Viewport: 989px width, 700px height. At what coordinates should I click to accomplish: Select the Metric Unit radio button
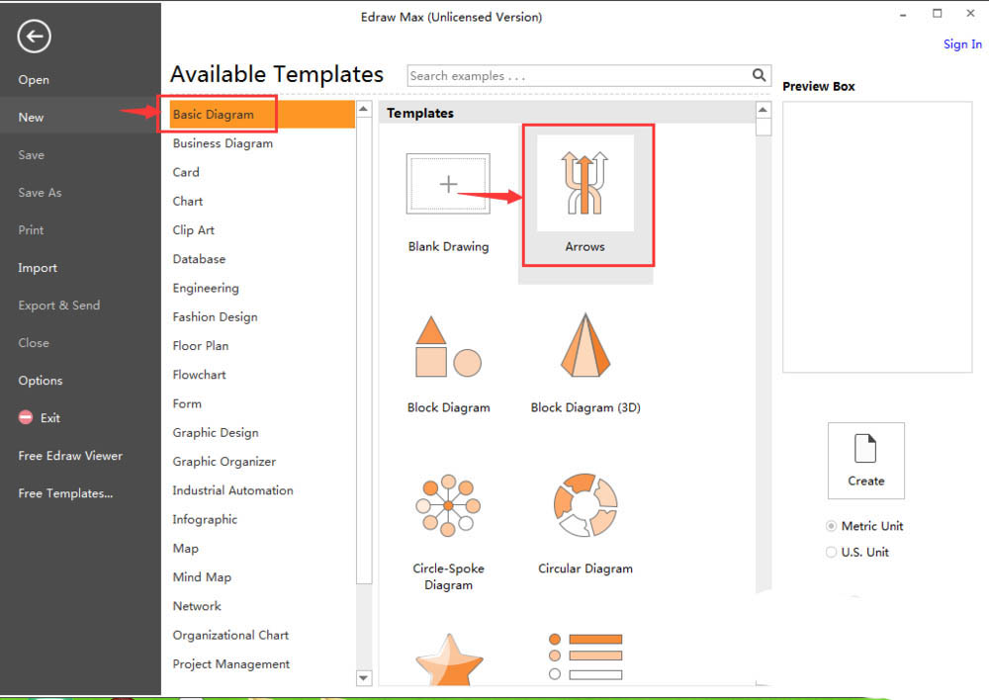click(x=831, y=526)
